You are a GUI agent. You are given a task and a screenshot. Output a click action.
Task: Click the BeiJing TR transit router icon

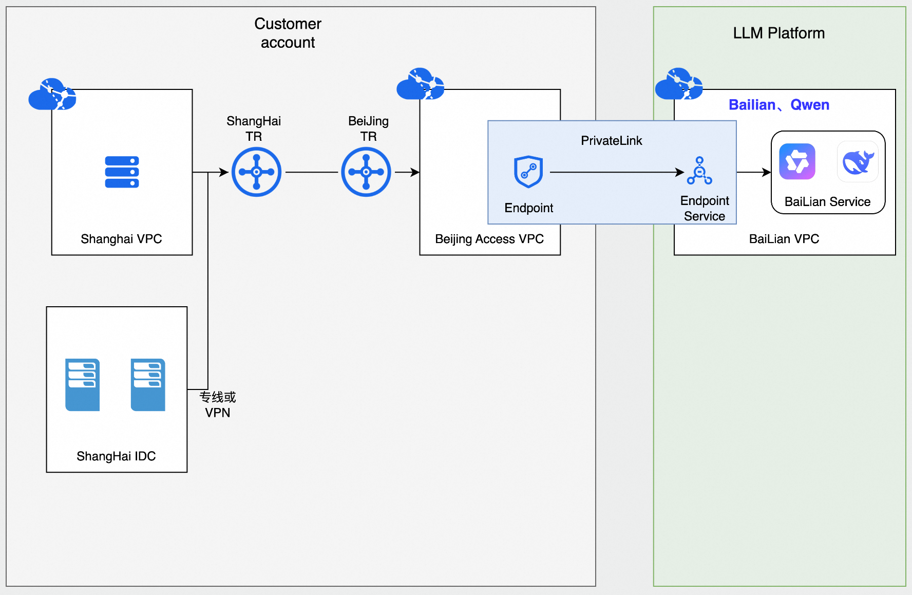pyautogui.click(x=366, y=172)
